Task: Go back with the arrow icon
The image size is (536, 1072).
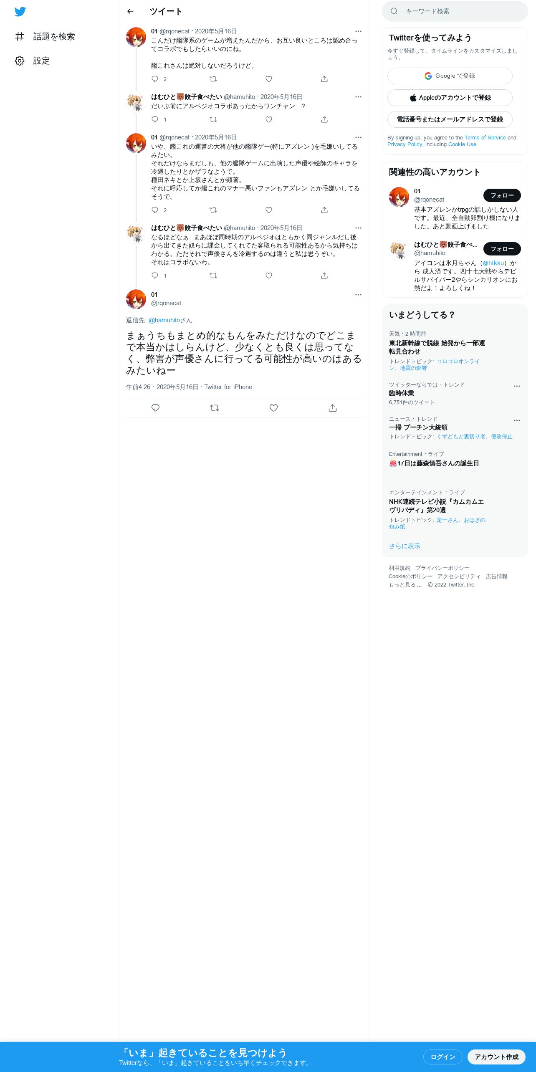Action: [130, 11]
